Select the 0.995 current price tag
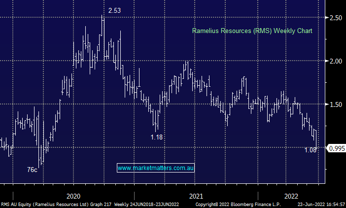 pos(336,148)
